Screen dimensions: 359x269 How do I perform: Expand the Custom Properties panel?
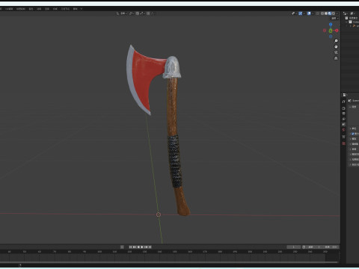coord(355,164)
